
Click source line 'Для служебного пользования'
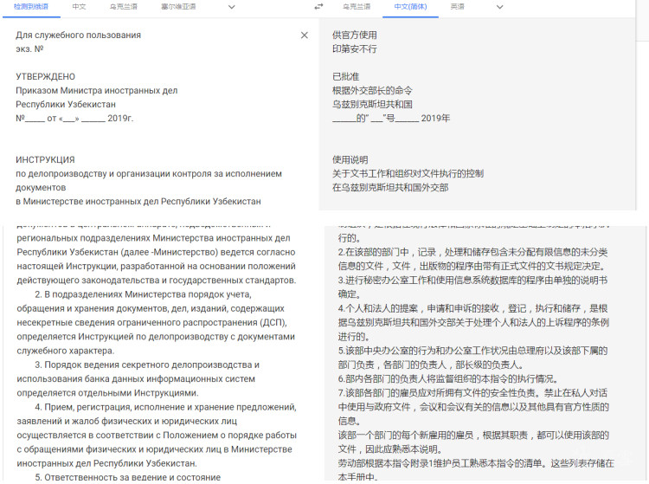pos(78,35)
